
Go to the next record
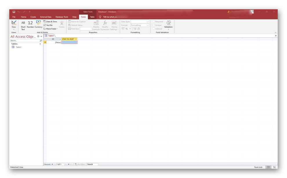[66, 164]
